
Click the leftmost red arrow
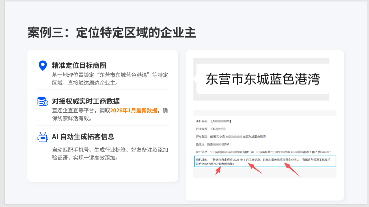pyautogui.click(x=218, y=171)
